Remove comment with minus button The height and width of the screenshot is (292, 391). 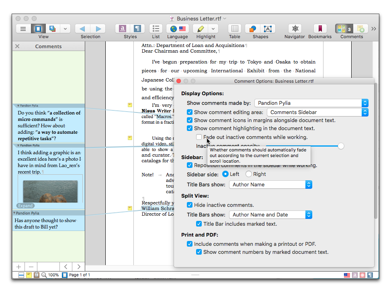[31, 267]
